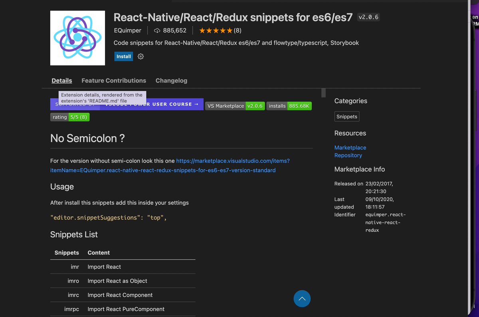This screenshot has height=317, width=479.
Task: Open the Feature Contributions tab
Action: (x=114, y=81)
